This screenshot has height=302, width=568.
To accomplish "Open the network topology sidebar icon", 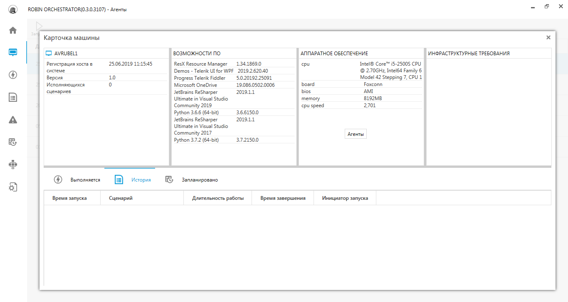I will point(13,165).
